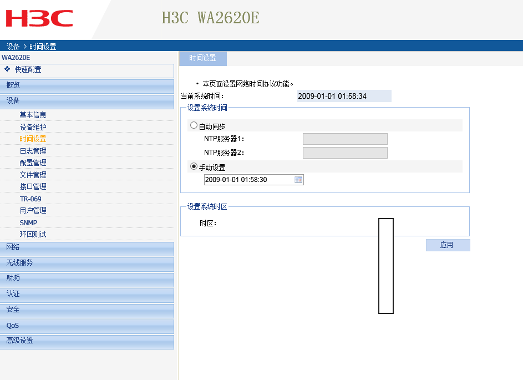
Task: Expand the 高级设置 menu section
Action: [87, 341]
